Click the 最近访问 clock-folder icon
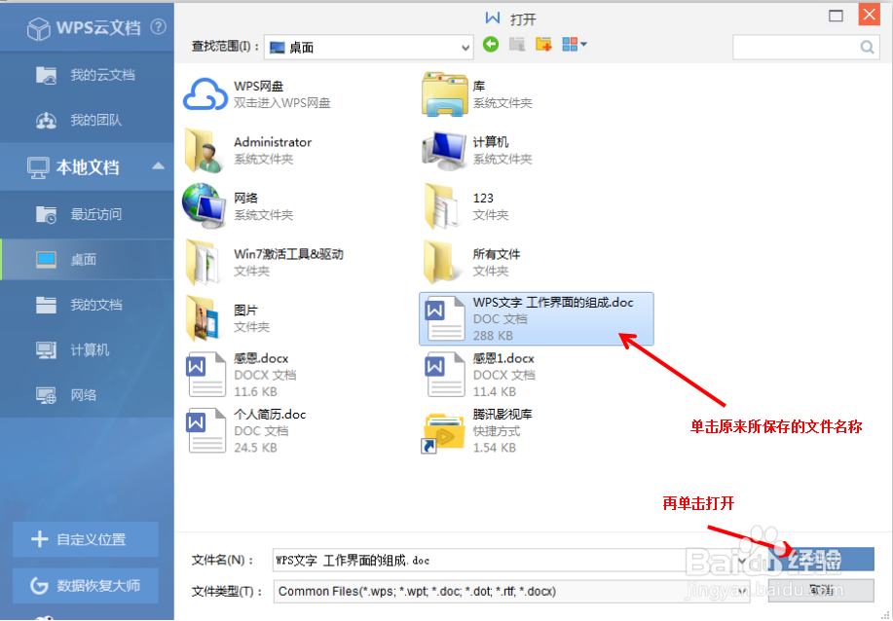Image resolution: width=893 pixels, height=621 pixels. [x=46, y=214]
